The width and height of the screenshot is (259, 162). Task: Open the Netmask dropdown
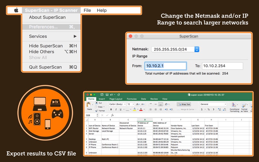click(197, 49)
